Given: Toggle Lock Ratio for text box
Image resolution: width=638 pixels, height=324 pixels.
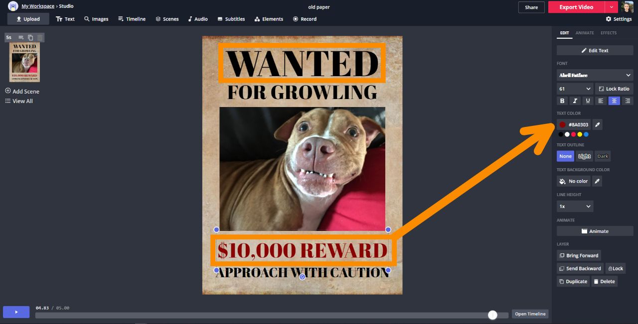Looking at the screenshot, I should (x=614, y=89).
